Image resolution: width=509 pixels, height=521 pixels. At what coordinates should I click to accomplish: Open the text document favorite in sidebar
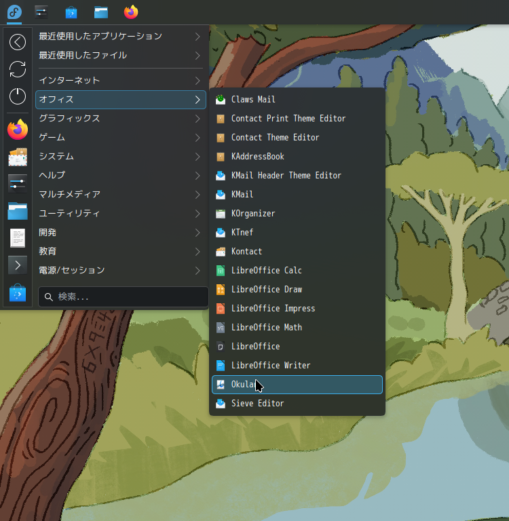tap(18, 238)
